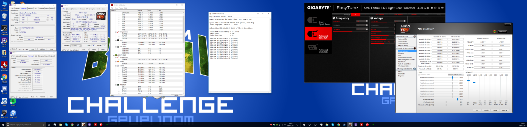Screen dimensions: 527x127
Task: Open the View menu in HWMonitor
Action: tap(116, 8)
